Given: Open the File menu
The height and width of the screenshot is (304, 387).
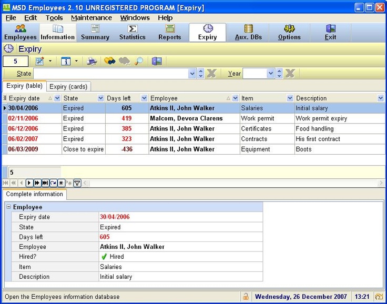Looking at the screenshot, I should click(11, 18).
